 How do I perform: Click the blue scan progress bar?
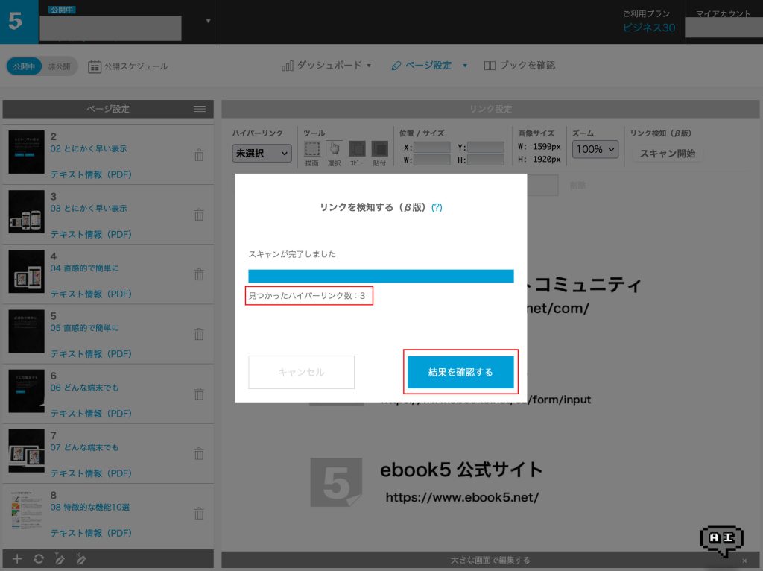pos(381,276)
